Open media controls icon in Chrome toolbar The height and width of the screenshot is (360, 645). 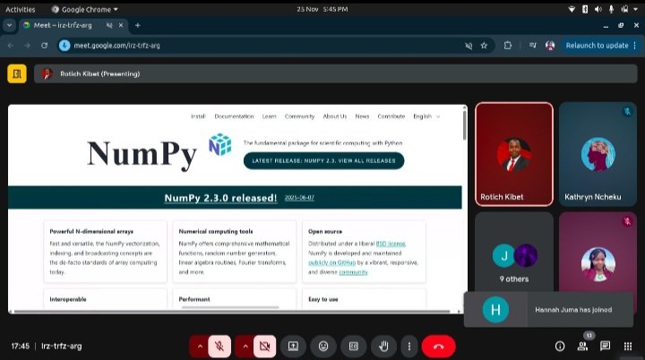click(533, 46)
